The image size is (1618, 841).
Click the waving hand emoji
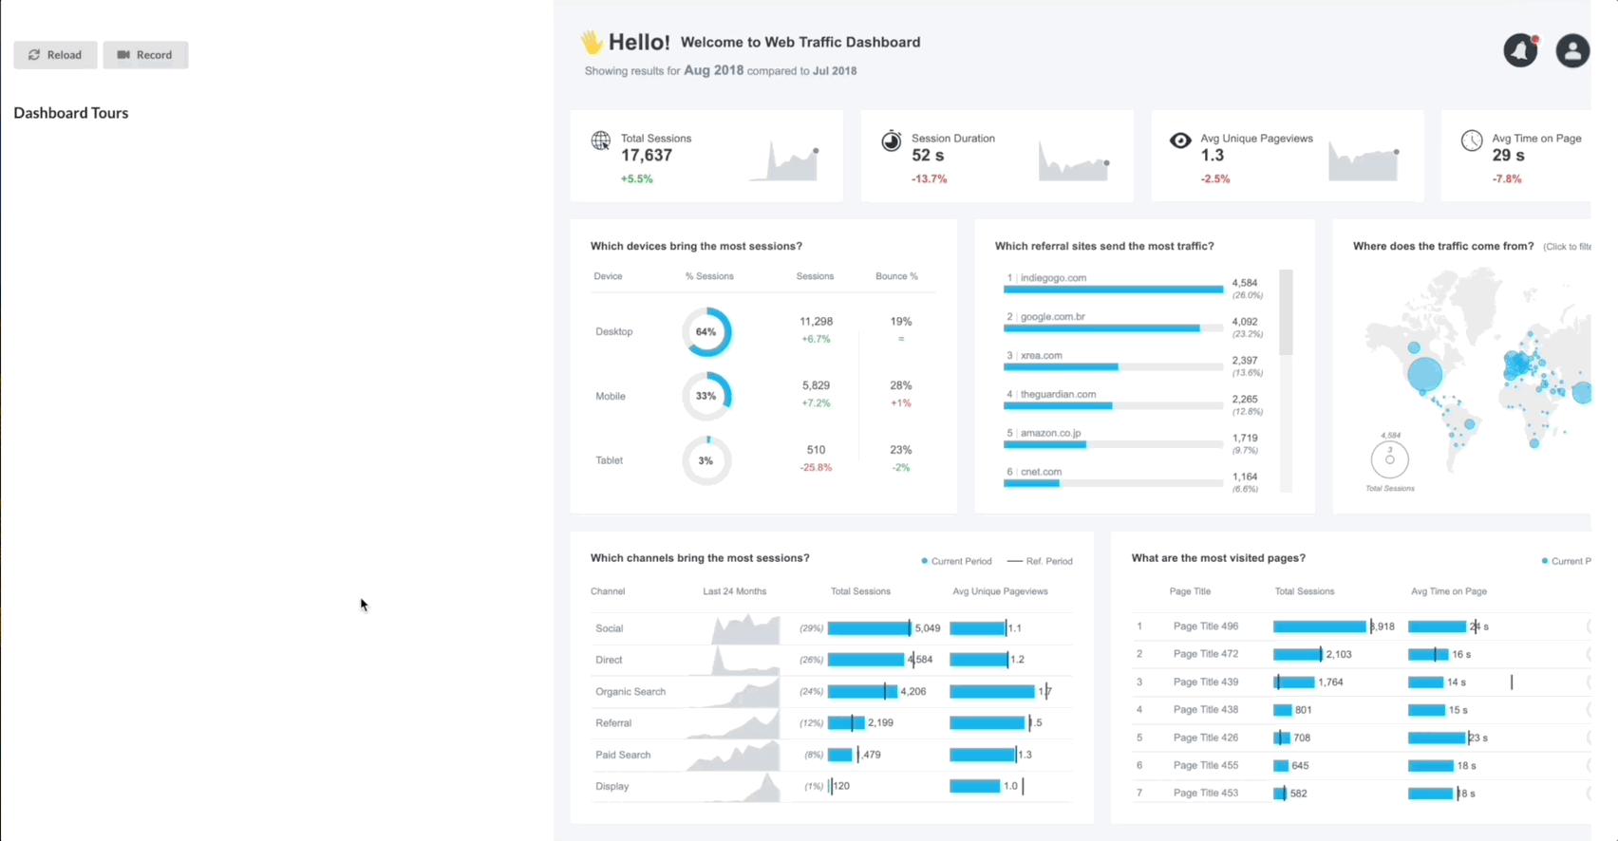592,42
